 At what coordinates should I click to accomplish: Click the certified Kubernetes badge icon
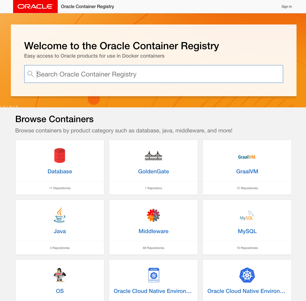[x=154, y=275]
